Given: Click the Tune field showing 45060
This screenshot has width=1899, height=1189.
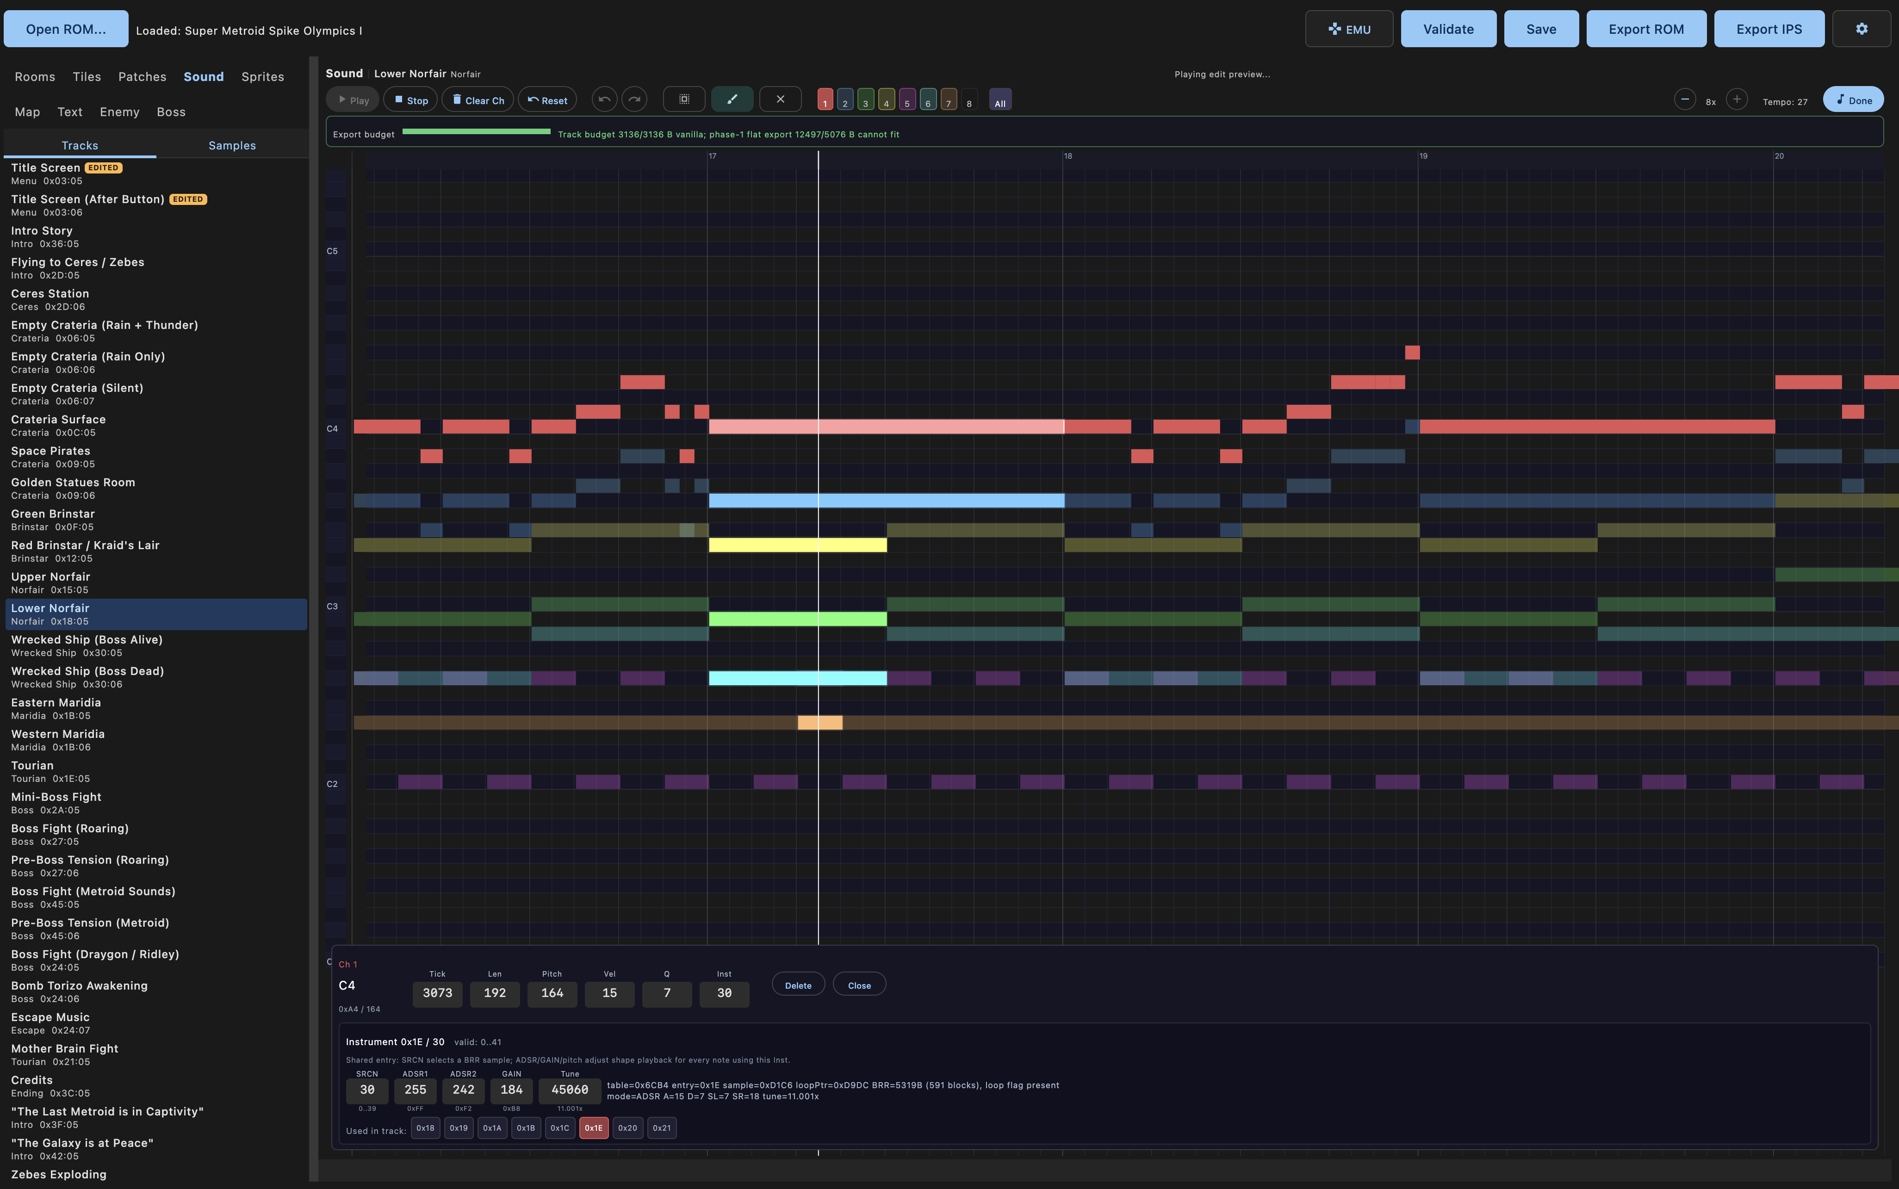Looking at the screenshot, I should [570, 1090].
